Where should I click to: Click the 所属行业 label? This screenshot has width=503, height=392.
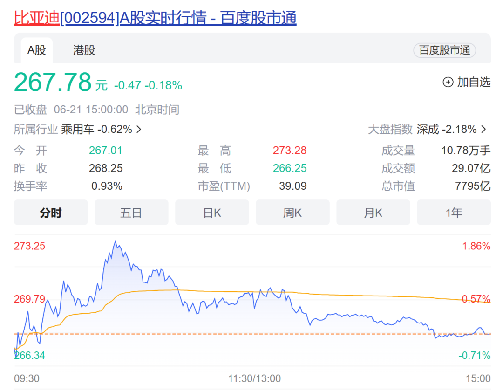[36, 130]
